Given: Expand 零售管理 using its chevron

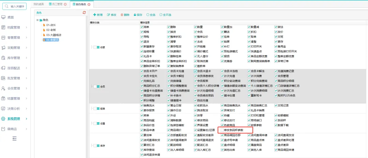Looking at the screenshot, I should point(27,37).
